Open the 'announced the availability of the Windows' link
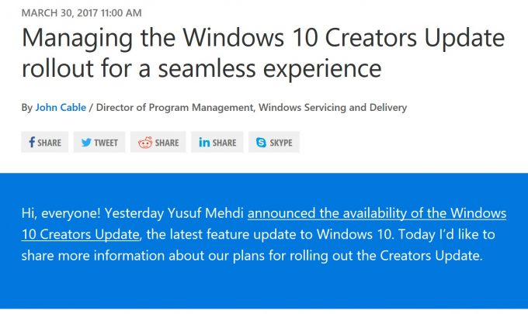 pos(377,213)
